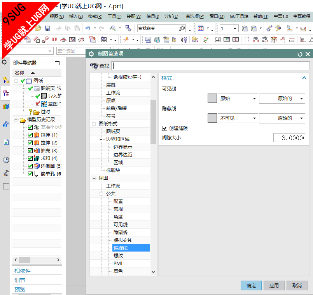
Task: Toggle checkbox for 抽壳 (3) feature
Action: [30, 151]
